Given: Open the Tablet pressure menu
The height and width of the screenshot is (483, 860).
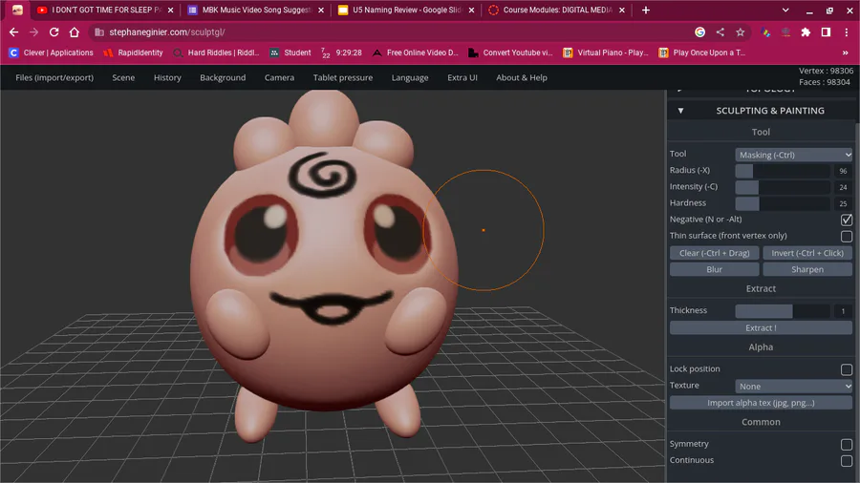Looking at the screenshot, I should [x=343, y=77].
